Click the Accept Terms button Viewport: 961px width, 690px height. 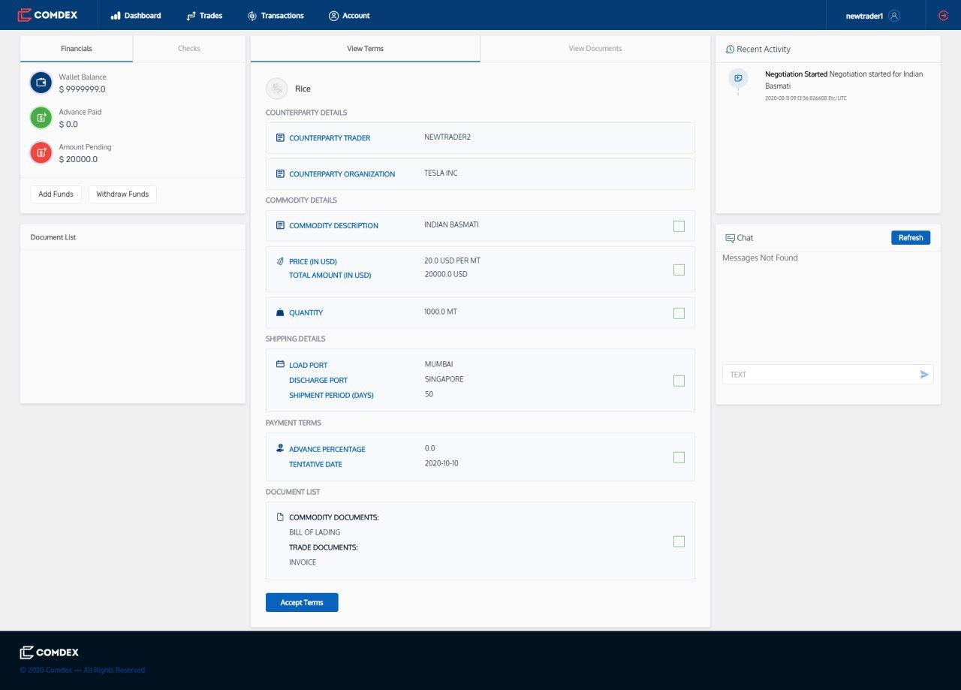[x=302, y=602]
